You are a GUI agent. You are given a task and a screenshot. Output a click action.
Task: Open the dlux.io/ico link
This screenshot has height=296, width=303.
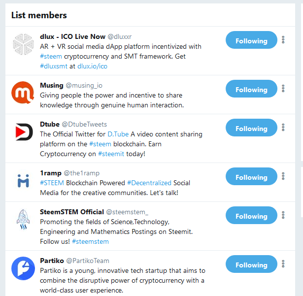[92, 66]
